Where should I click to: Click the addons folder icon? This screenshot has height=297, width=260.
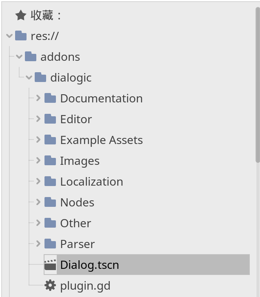click(31, 56)
